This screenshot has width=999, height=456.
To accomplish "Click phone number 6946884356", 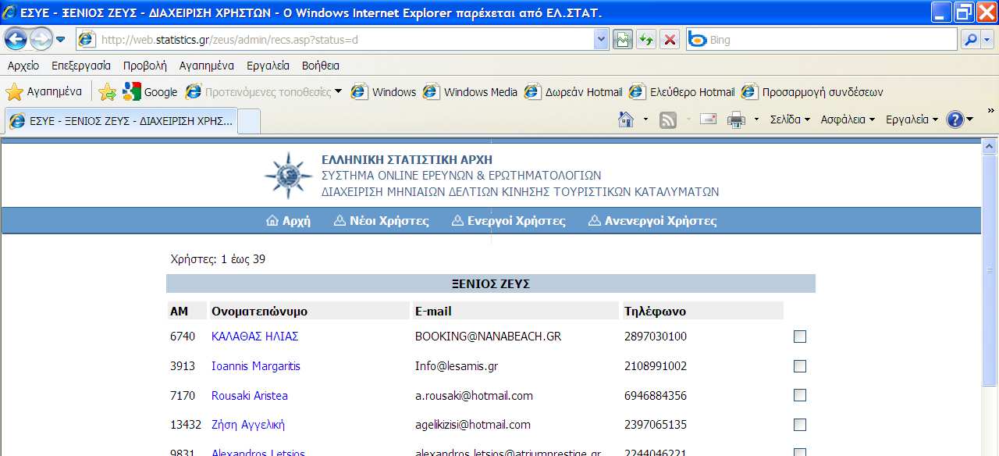I will [x=656, y=396].
